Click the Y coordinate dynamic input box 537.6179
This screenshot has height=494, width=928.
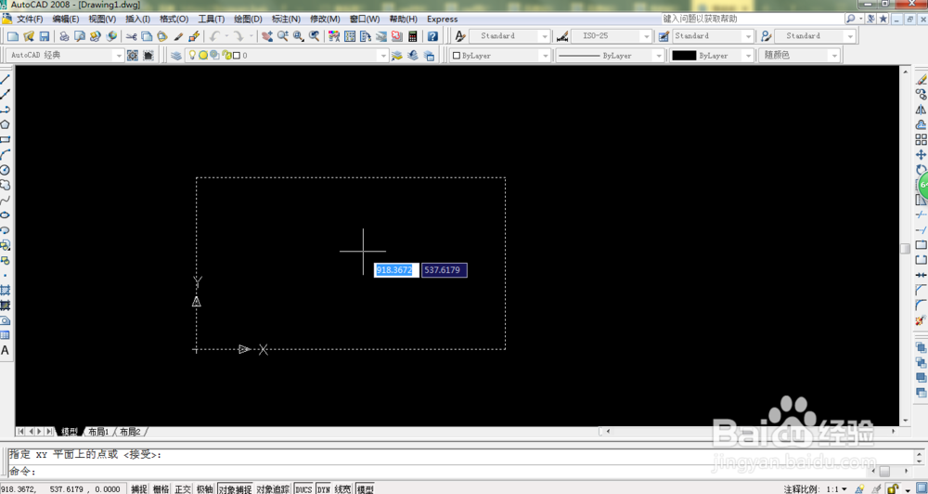point(445,270)
